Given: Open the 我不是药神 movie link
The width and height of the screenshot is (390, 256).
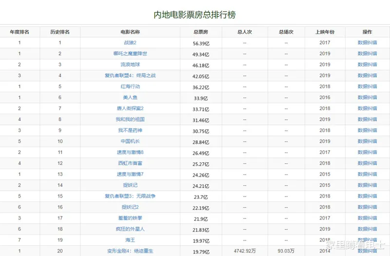Looking at the screenshot, I should tap(130, 130).
